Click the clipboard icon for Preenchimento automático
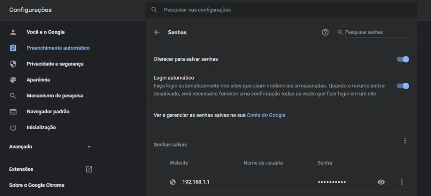 point(13,48)
